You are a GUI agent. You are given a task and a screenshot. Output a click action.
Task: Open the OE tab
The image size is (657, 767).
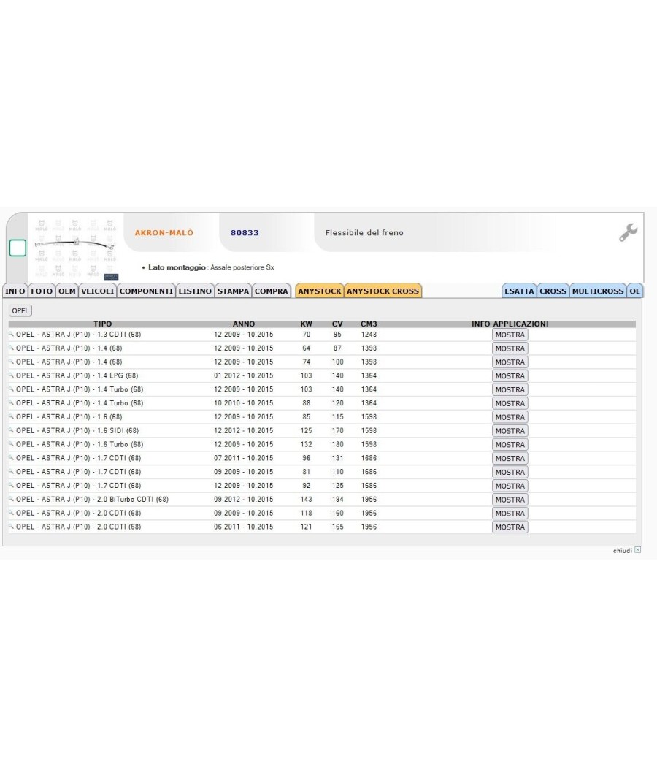[635, 291]
